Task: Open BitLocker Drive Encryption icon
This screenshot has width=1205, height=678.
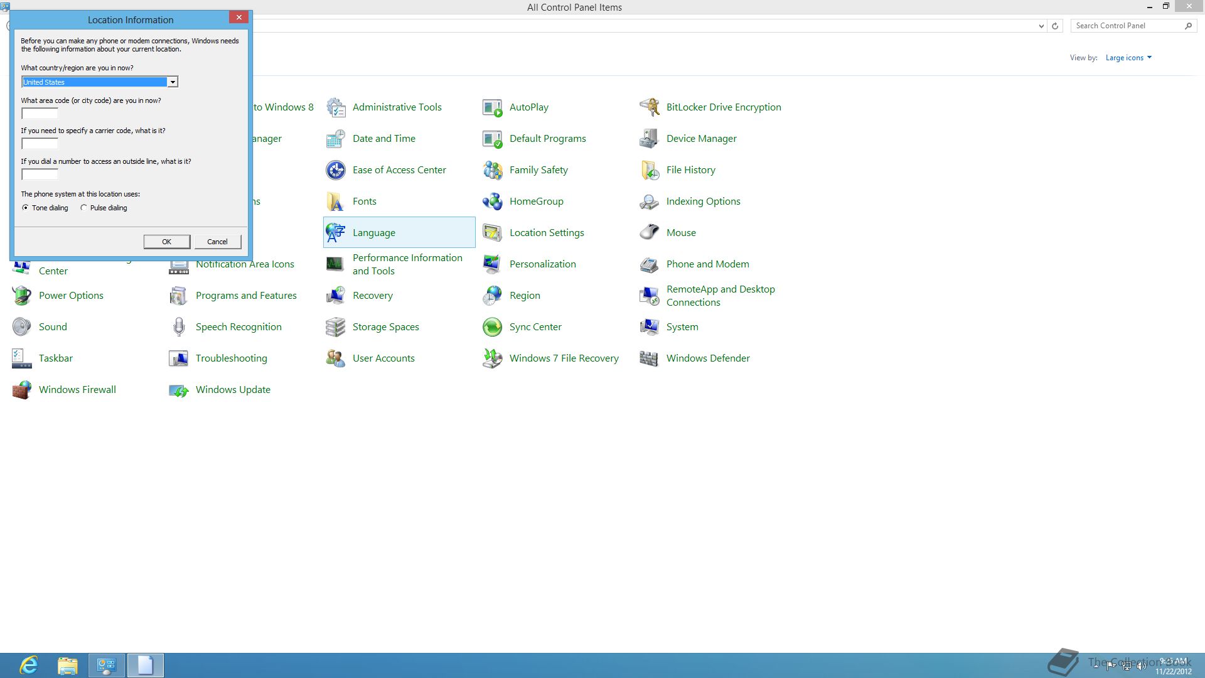Action: (x=650, y=107)
